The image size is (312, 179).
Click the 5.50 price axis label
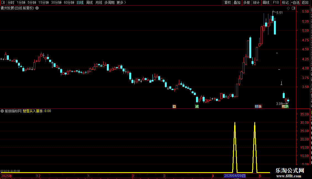click(x=305, y=12)
